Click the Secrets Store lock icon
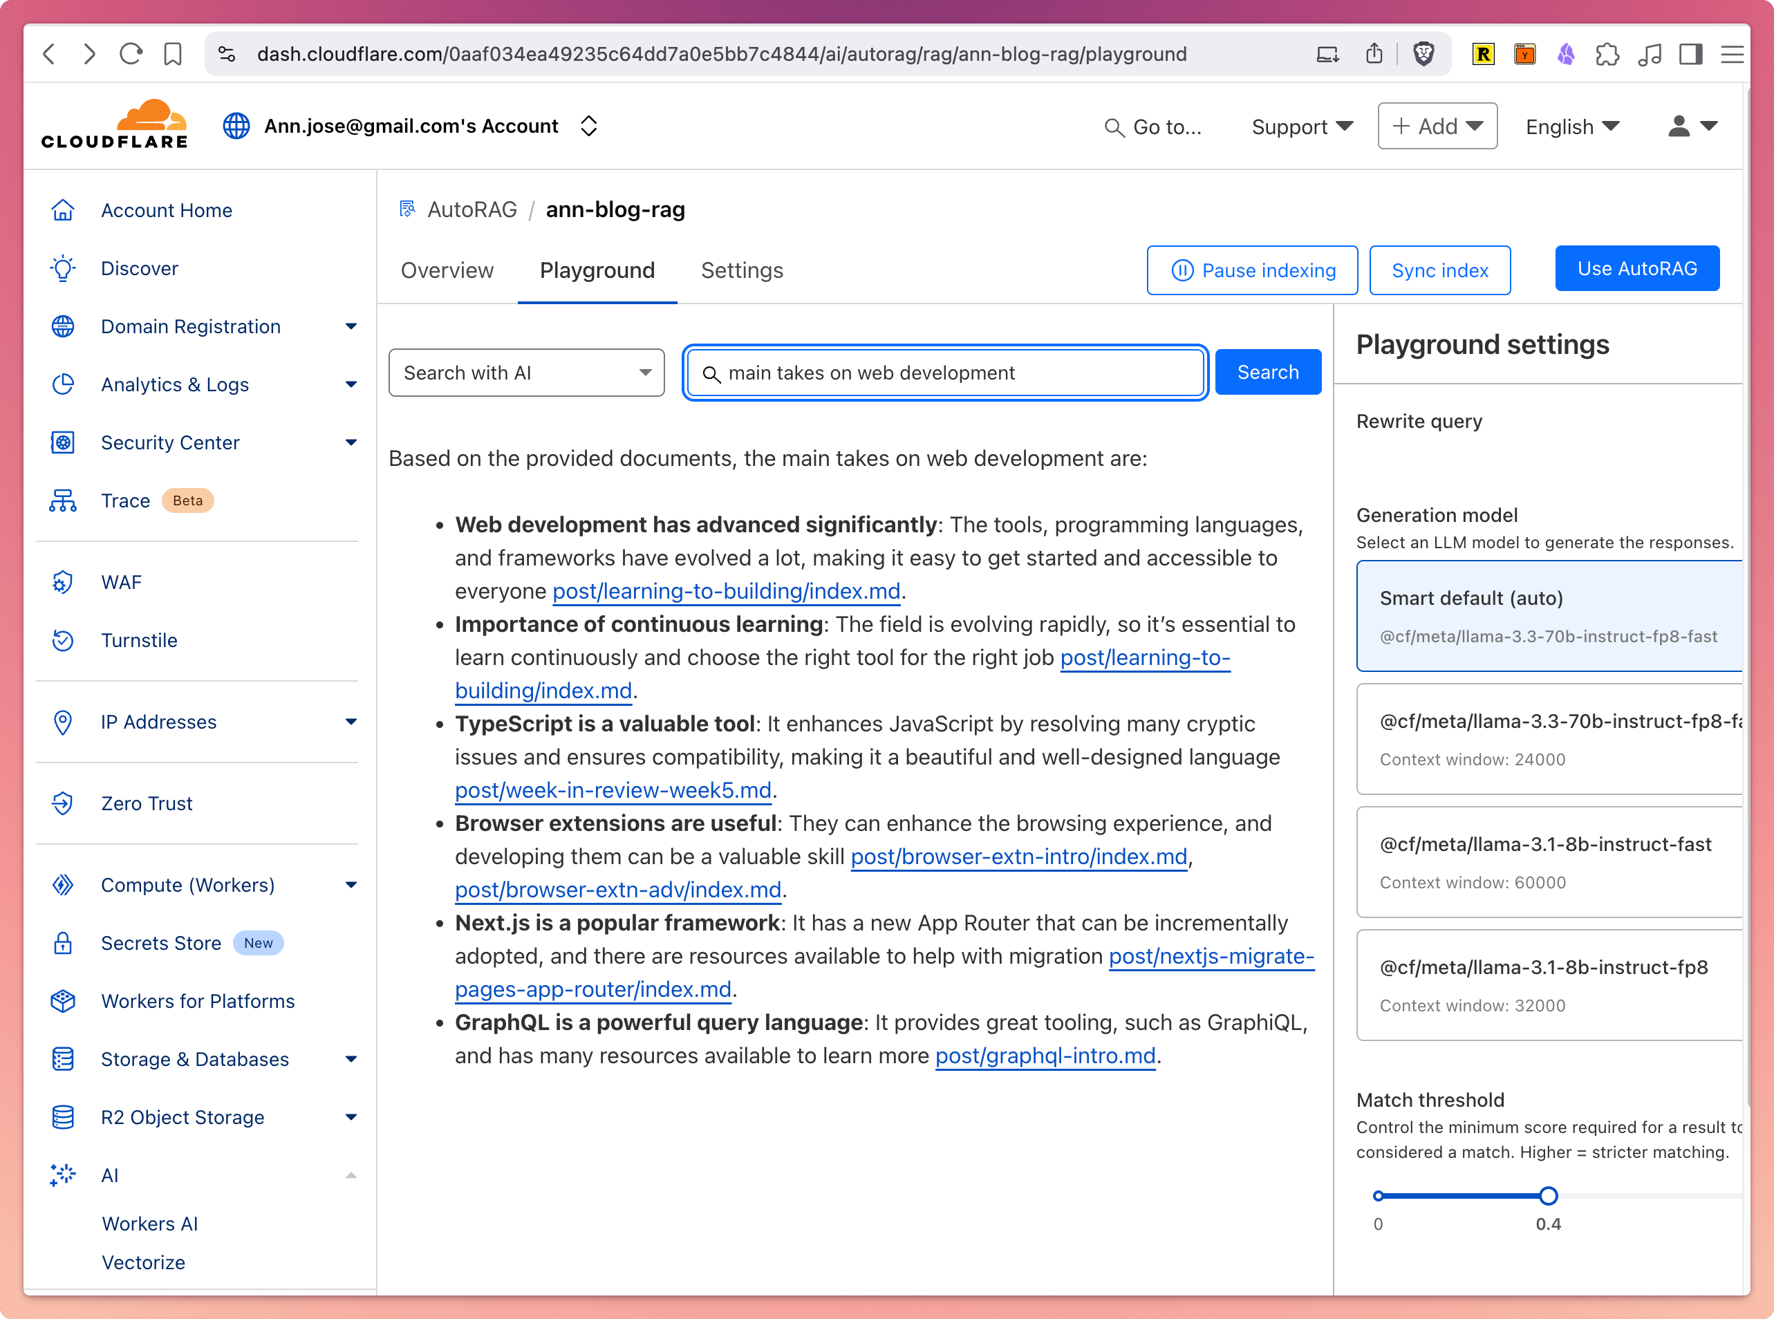This screenshot has width=1774, height=1319. pos(62,943)
